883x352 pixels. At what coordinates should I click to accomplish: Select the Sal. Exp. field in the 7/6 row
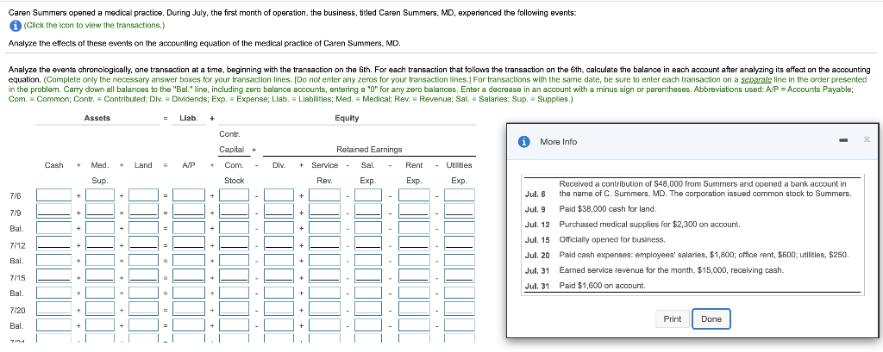click(x=369, y=195)
